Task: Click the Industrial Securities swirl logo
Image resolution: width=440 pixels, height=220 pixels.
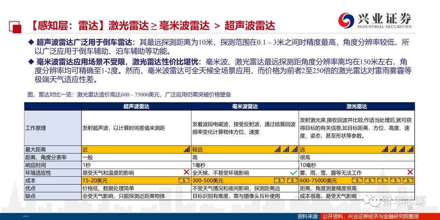Action: (x=346, y=20)
